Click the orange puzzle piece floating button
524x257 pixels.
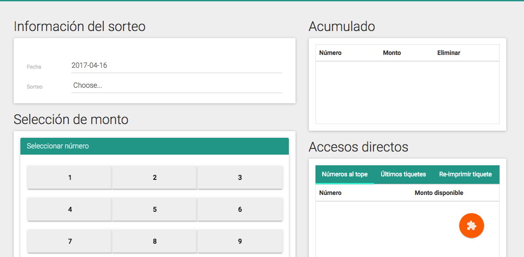point(471,226)
